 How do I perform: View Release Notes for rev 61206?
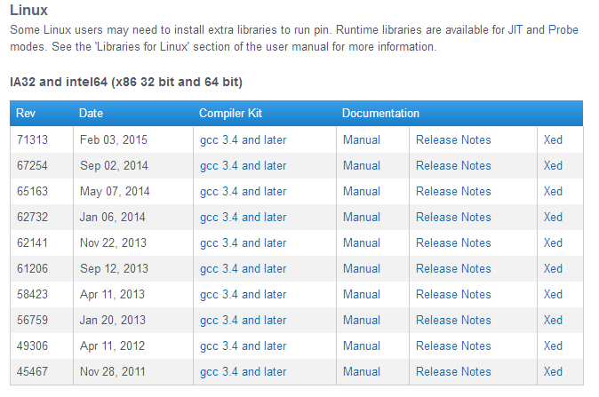pyautogui.click(x=453, y=269)
